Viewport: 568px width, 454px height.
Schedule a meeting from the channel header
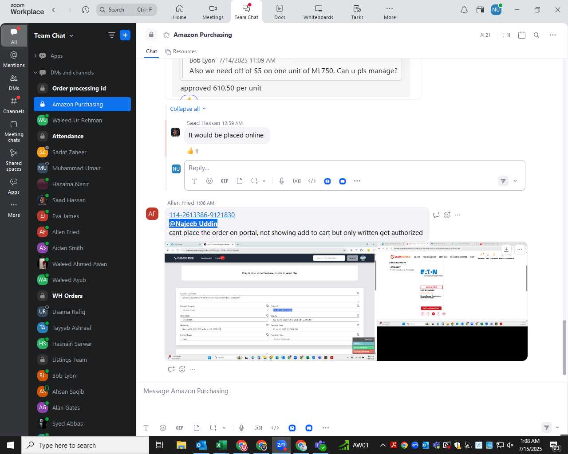(x=522, y=35)
